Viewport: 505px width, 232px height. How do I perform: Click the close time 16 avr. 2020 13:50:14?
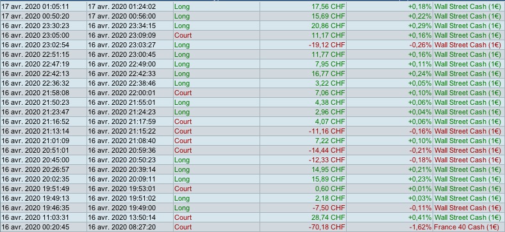(x=122, y=217)
